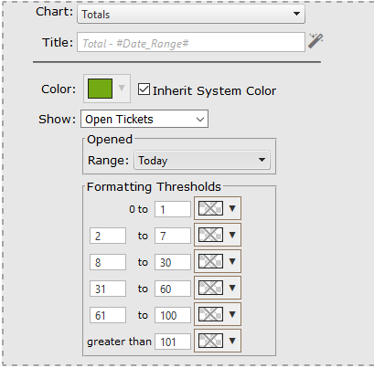Open the Chart dropdown showing Totals
The image size is (374, 368).
click(x=191, y=14)
